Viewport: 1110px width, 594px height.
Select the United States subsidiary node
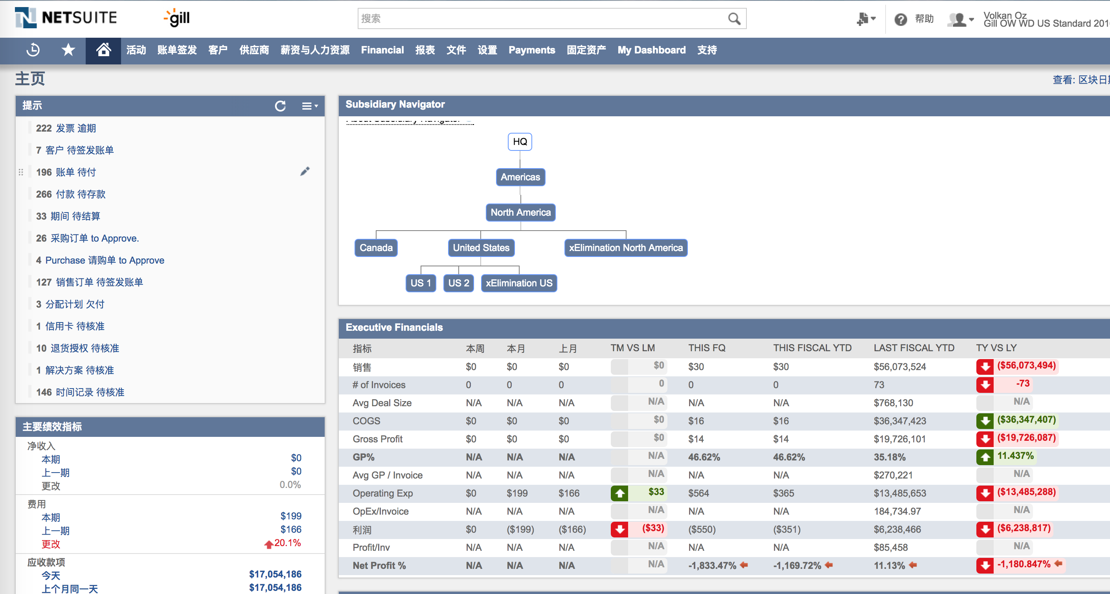(x=481, y=247)
